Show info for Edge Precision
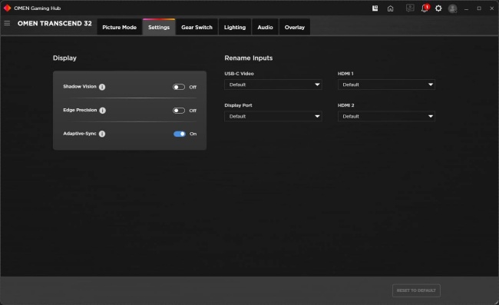The image size is (499, 305). (x=102, y=111)
